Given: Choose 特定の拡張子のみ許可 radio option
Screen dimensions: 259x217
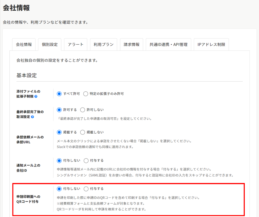Looking at the screenshot, I should click(x=86, y=94).
